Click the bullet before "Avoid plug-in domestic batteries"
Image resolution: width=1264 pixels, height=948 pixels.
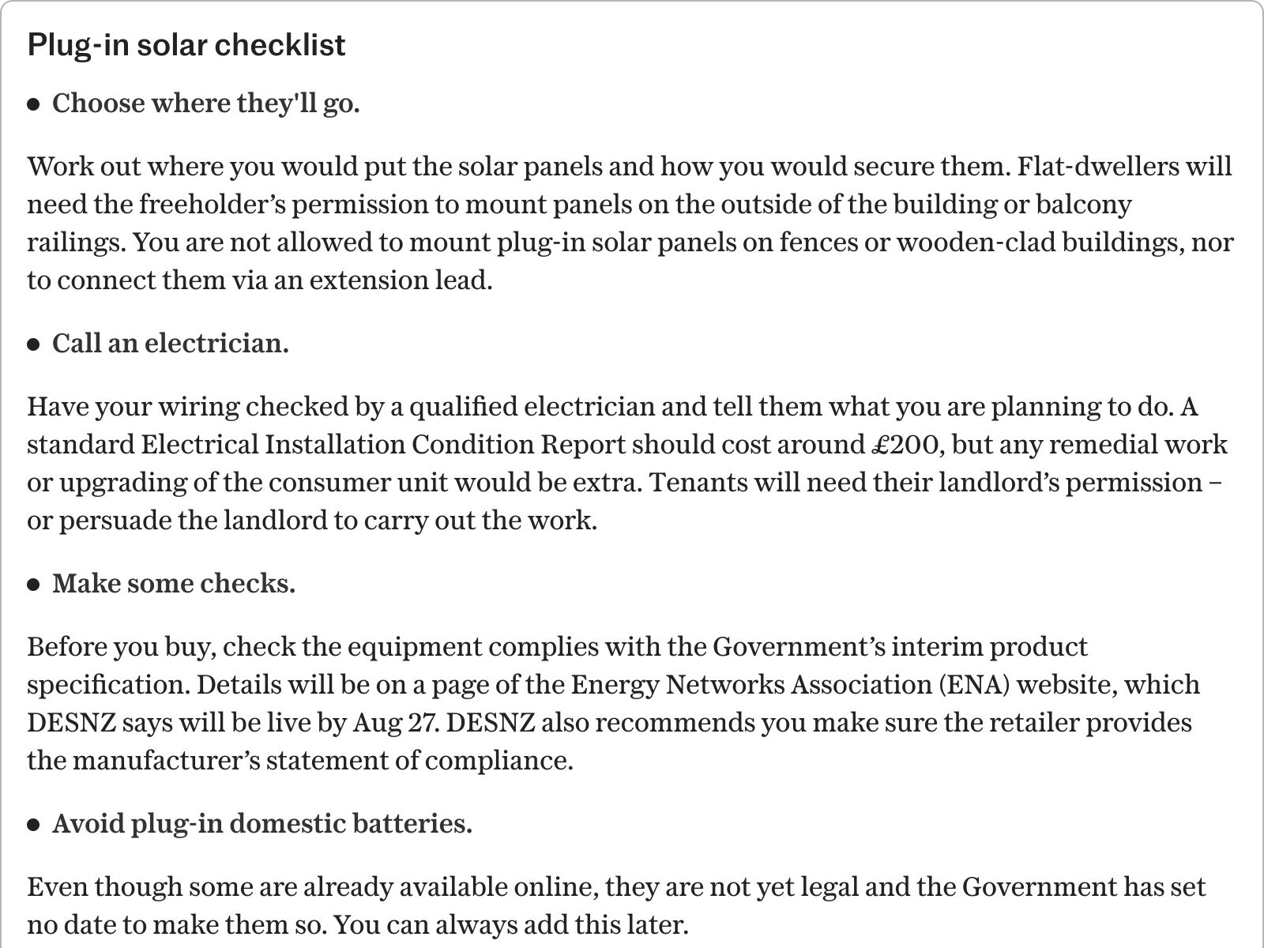click(x=33, y=825)
